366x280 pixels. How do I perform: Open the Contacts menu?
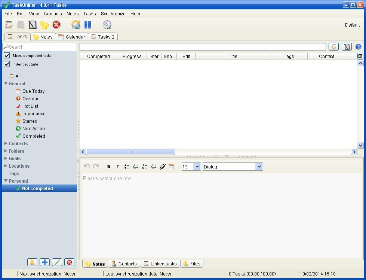[53, 14]
